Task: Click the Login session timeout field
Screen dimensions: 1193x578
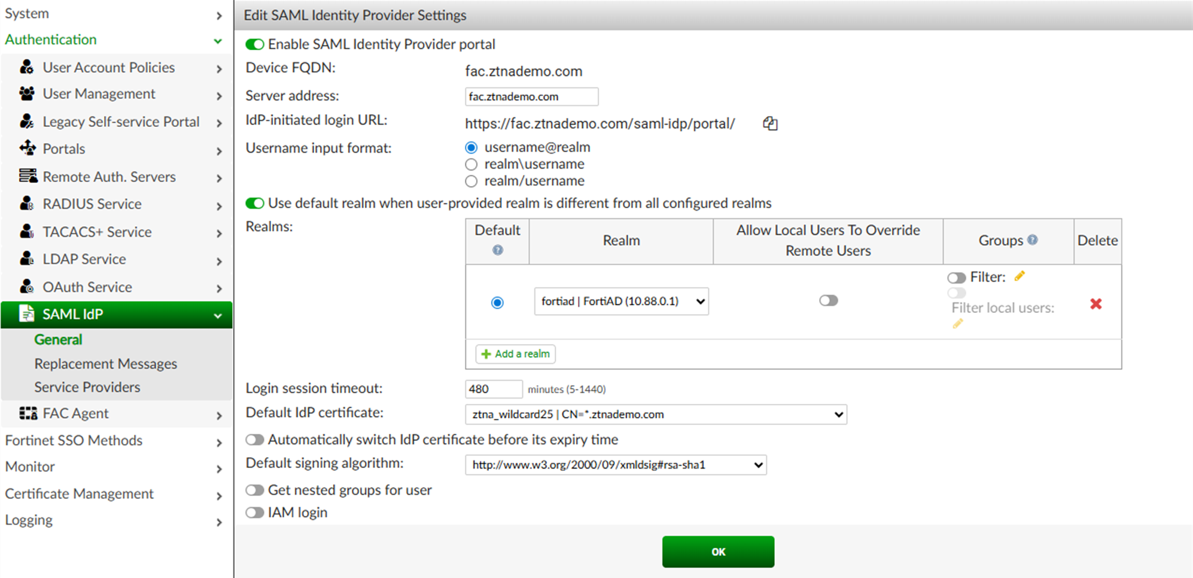Action: [493, 389]
